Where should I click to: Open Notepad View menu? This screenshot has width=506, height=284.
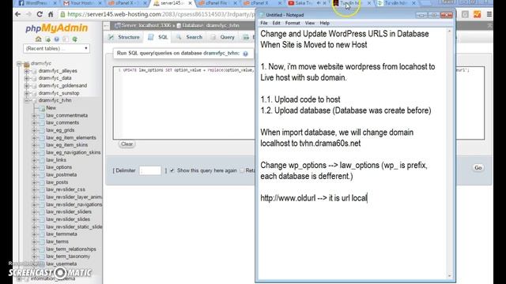(x=310, y=23)
